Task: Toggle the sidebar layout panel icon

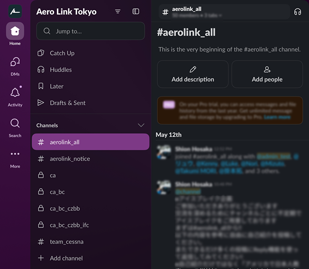Action: coord(136,11)
